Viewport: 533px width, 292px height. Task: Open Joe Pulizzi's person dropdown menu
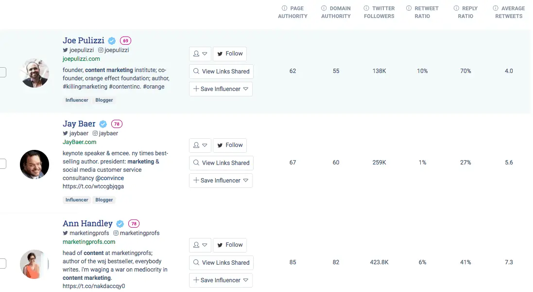[x=200, y=54]
